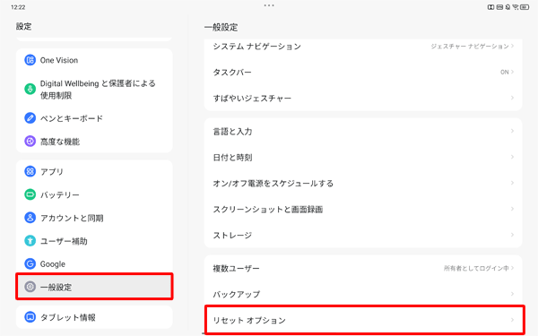Image resolution: width=538 pixels, height=336 pixels.
Task: Open One Vision settings
Action: 94,60
